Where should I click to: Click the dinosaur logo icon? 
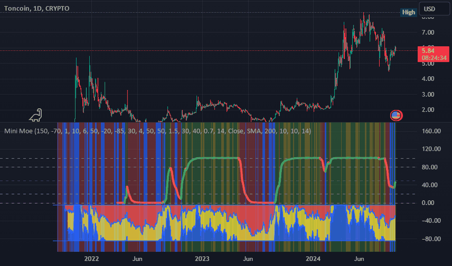(36, 115)
